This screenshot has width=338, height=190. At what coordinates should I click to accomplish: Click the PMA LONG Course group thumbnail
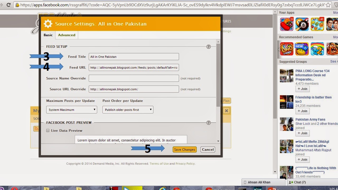287,76
